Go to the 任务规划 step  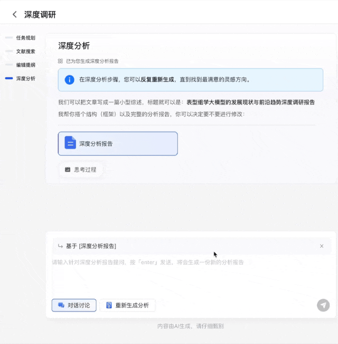25,38
